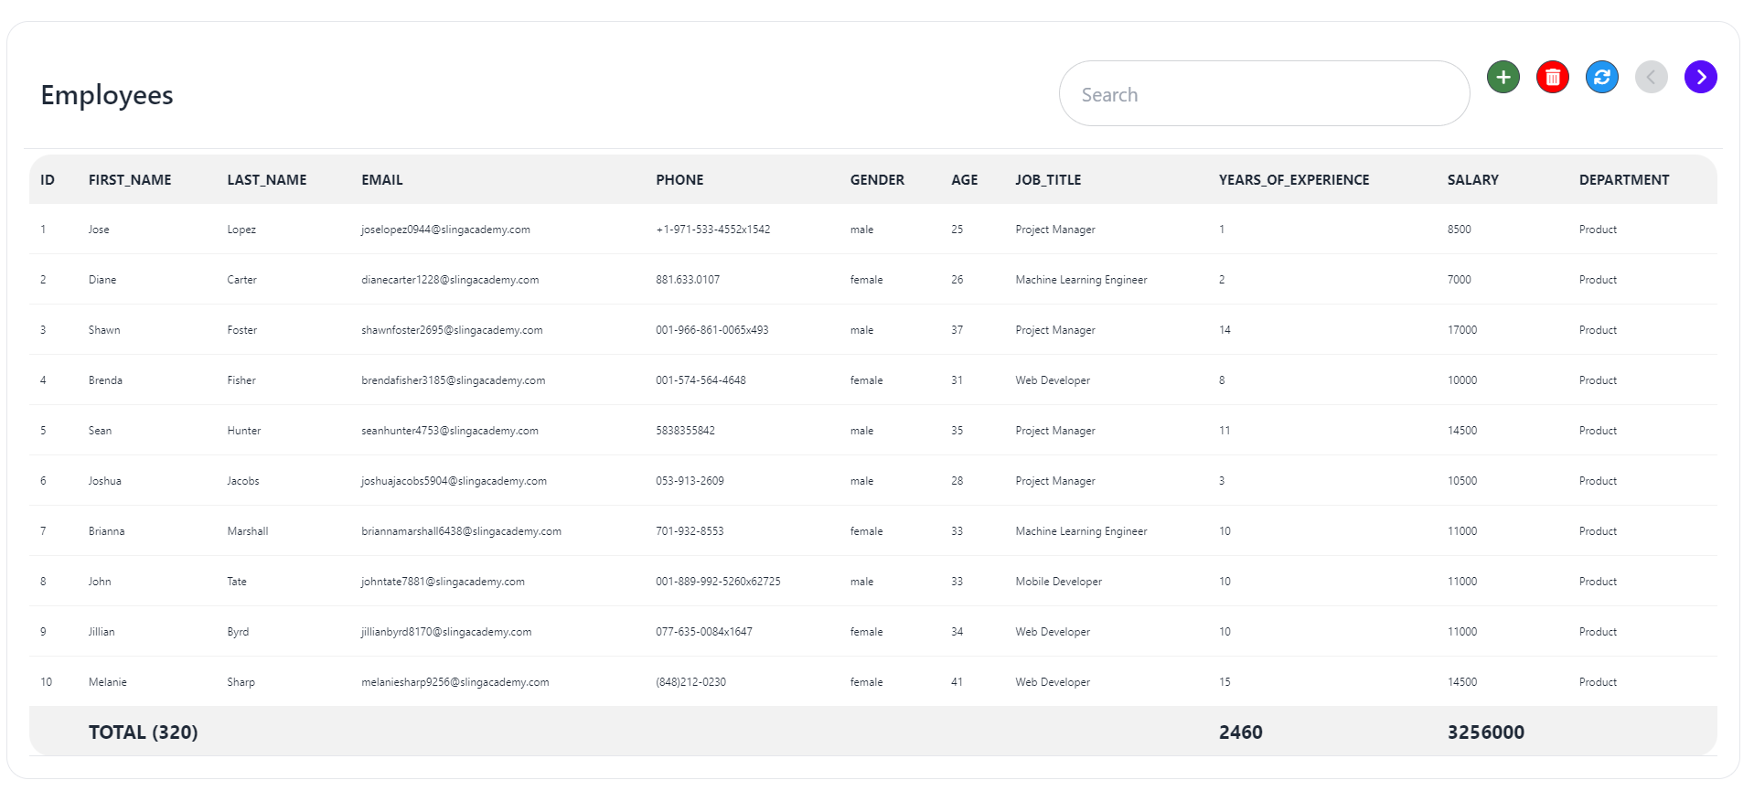Screen dimensions: 1754x791
Task: Select Diane Carter's row by first name
Action: [x=102, y=280]
